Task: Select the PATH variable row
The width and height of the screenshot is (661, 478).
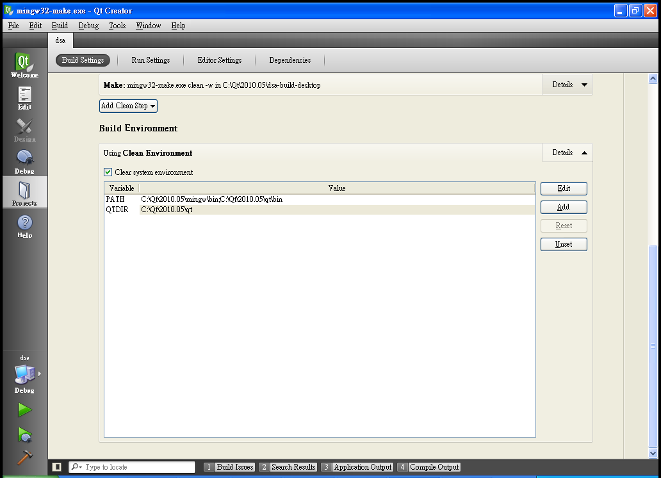Action: click(x=320, y=199)
